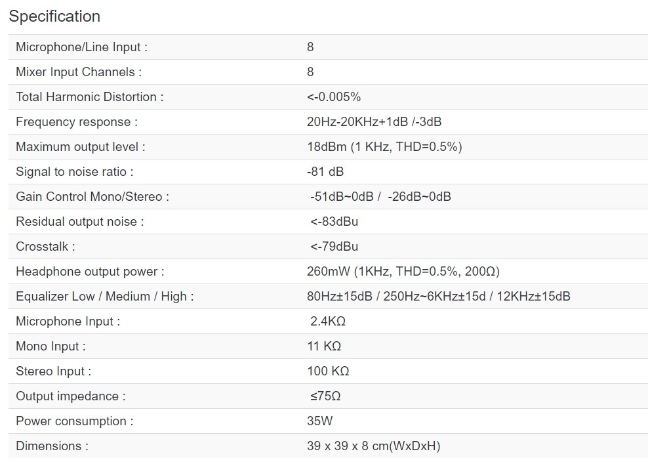
Task: Select the Equalizer Low / Medium / High label
Action: pos(105,297)
